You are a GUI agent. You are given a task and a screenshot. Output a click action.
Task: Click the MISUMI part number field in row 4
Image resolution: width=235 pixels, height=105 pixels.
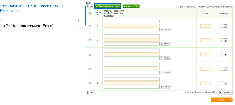pyautogui.click(x=132, y=69)
